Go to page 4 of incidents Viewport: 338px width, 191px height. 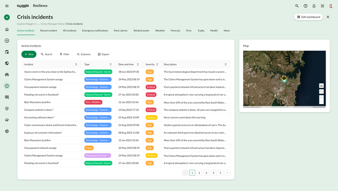(x=213, y=173)
